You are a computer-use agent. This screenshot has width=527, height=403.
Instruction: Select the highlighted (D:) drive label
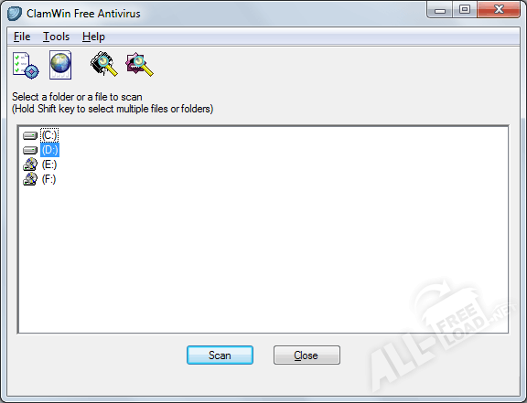49,150
